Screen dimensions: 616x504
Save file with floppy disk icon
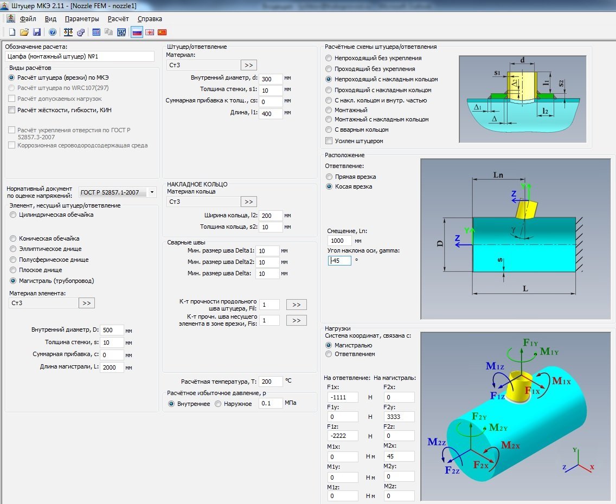pos(37,32)
